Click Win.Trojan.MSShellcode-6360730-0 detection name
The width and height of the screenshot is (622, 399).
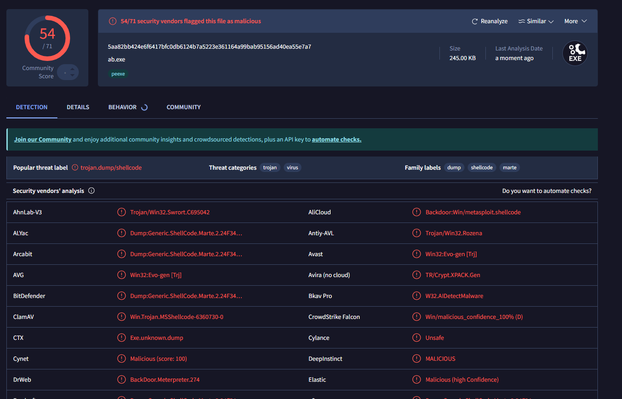click(x=177, y=317)
